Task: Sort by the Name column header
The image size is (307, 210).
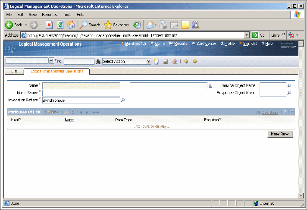Action: (x=69, y=120)
